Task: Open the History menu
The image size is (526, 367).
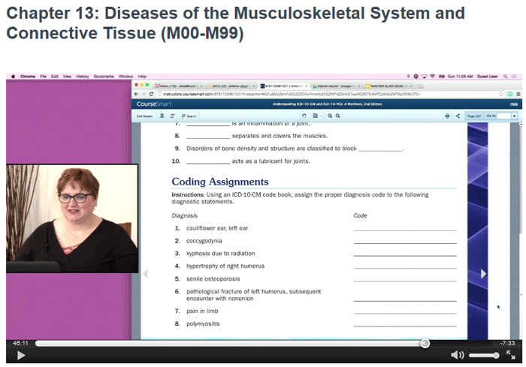Action: 83,77
